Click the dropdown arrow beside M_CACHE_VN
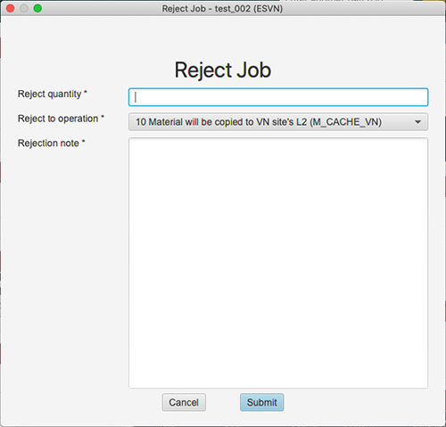 (x=417, y=122)
